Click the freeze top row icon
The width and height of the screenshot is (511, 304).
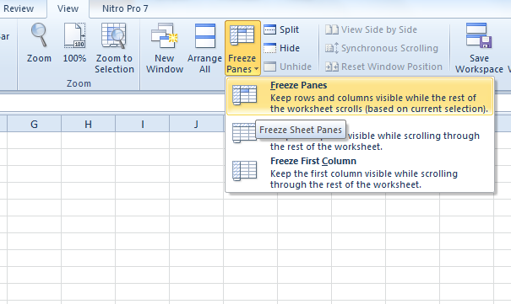pyautogui.click(x=244, y=133)
